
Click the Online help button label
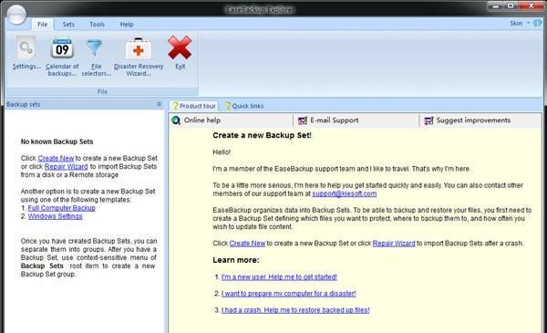coord(202,120)
